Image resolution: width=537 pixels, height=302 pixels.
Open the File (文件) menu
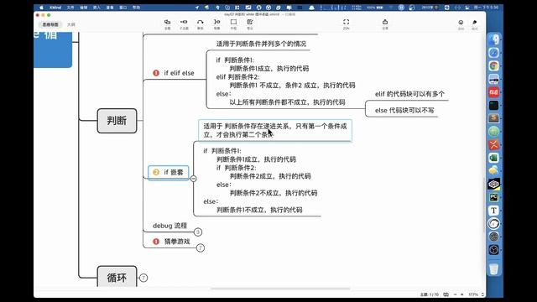[70, 8]
